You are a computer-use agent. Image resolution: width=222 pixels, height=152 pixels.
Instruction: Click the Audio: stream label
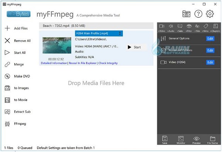(x=80, y=52)
